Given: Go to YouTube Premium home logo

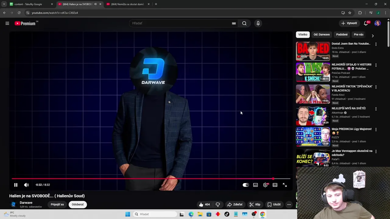Looking at the screenshot, I should point(25,23).
